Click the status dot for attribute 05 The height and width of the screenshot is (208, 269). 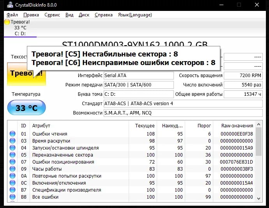pos(12,155)
